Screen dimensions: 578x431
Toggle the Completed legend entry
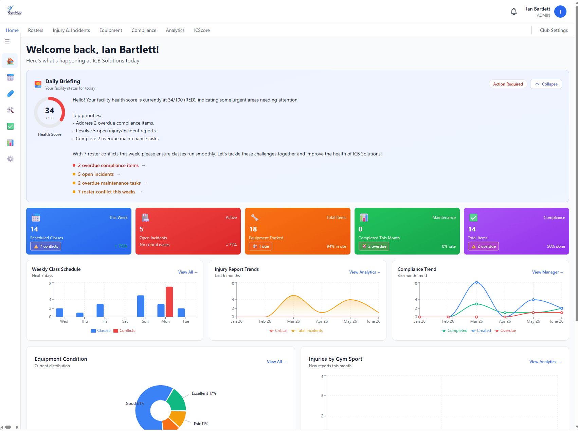click(454, 331)
